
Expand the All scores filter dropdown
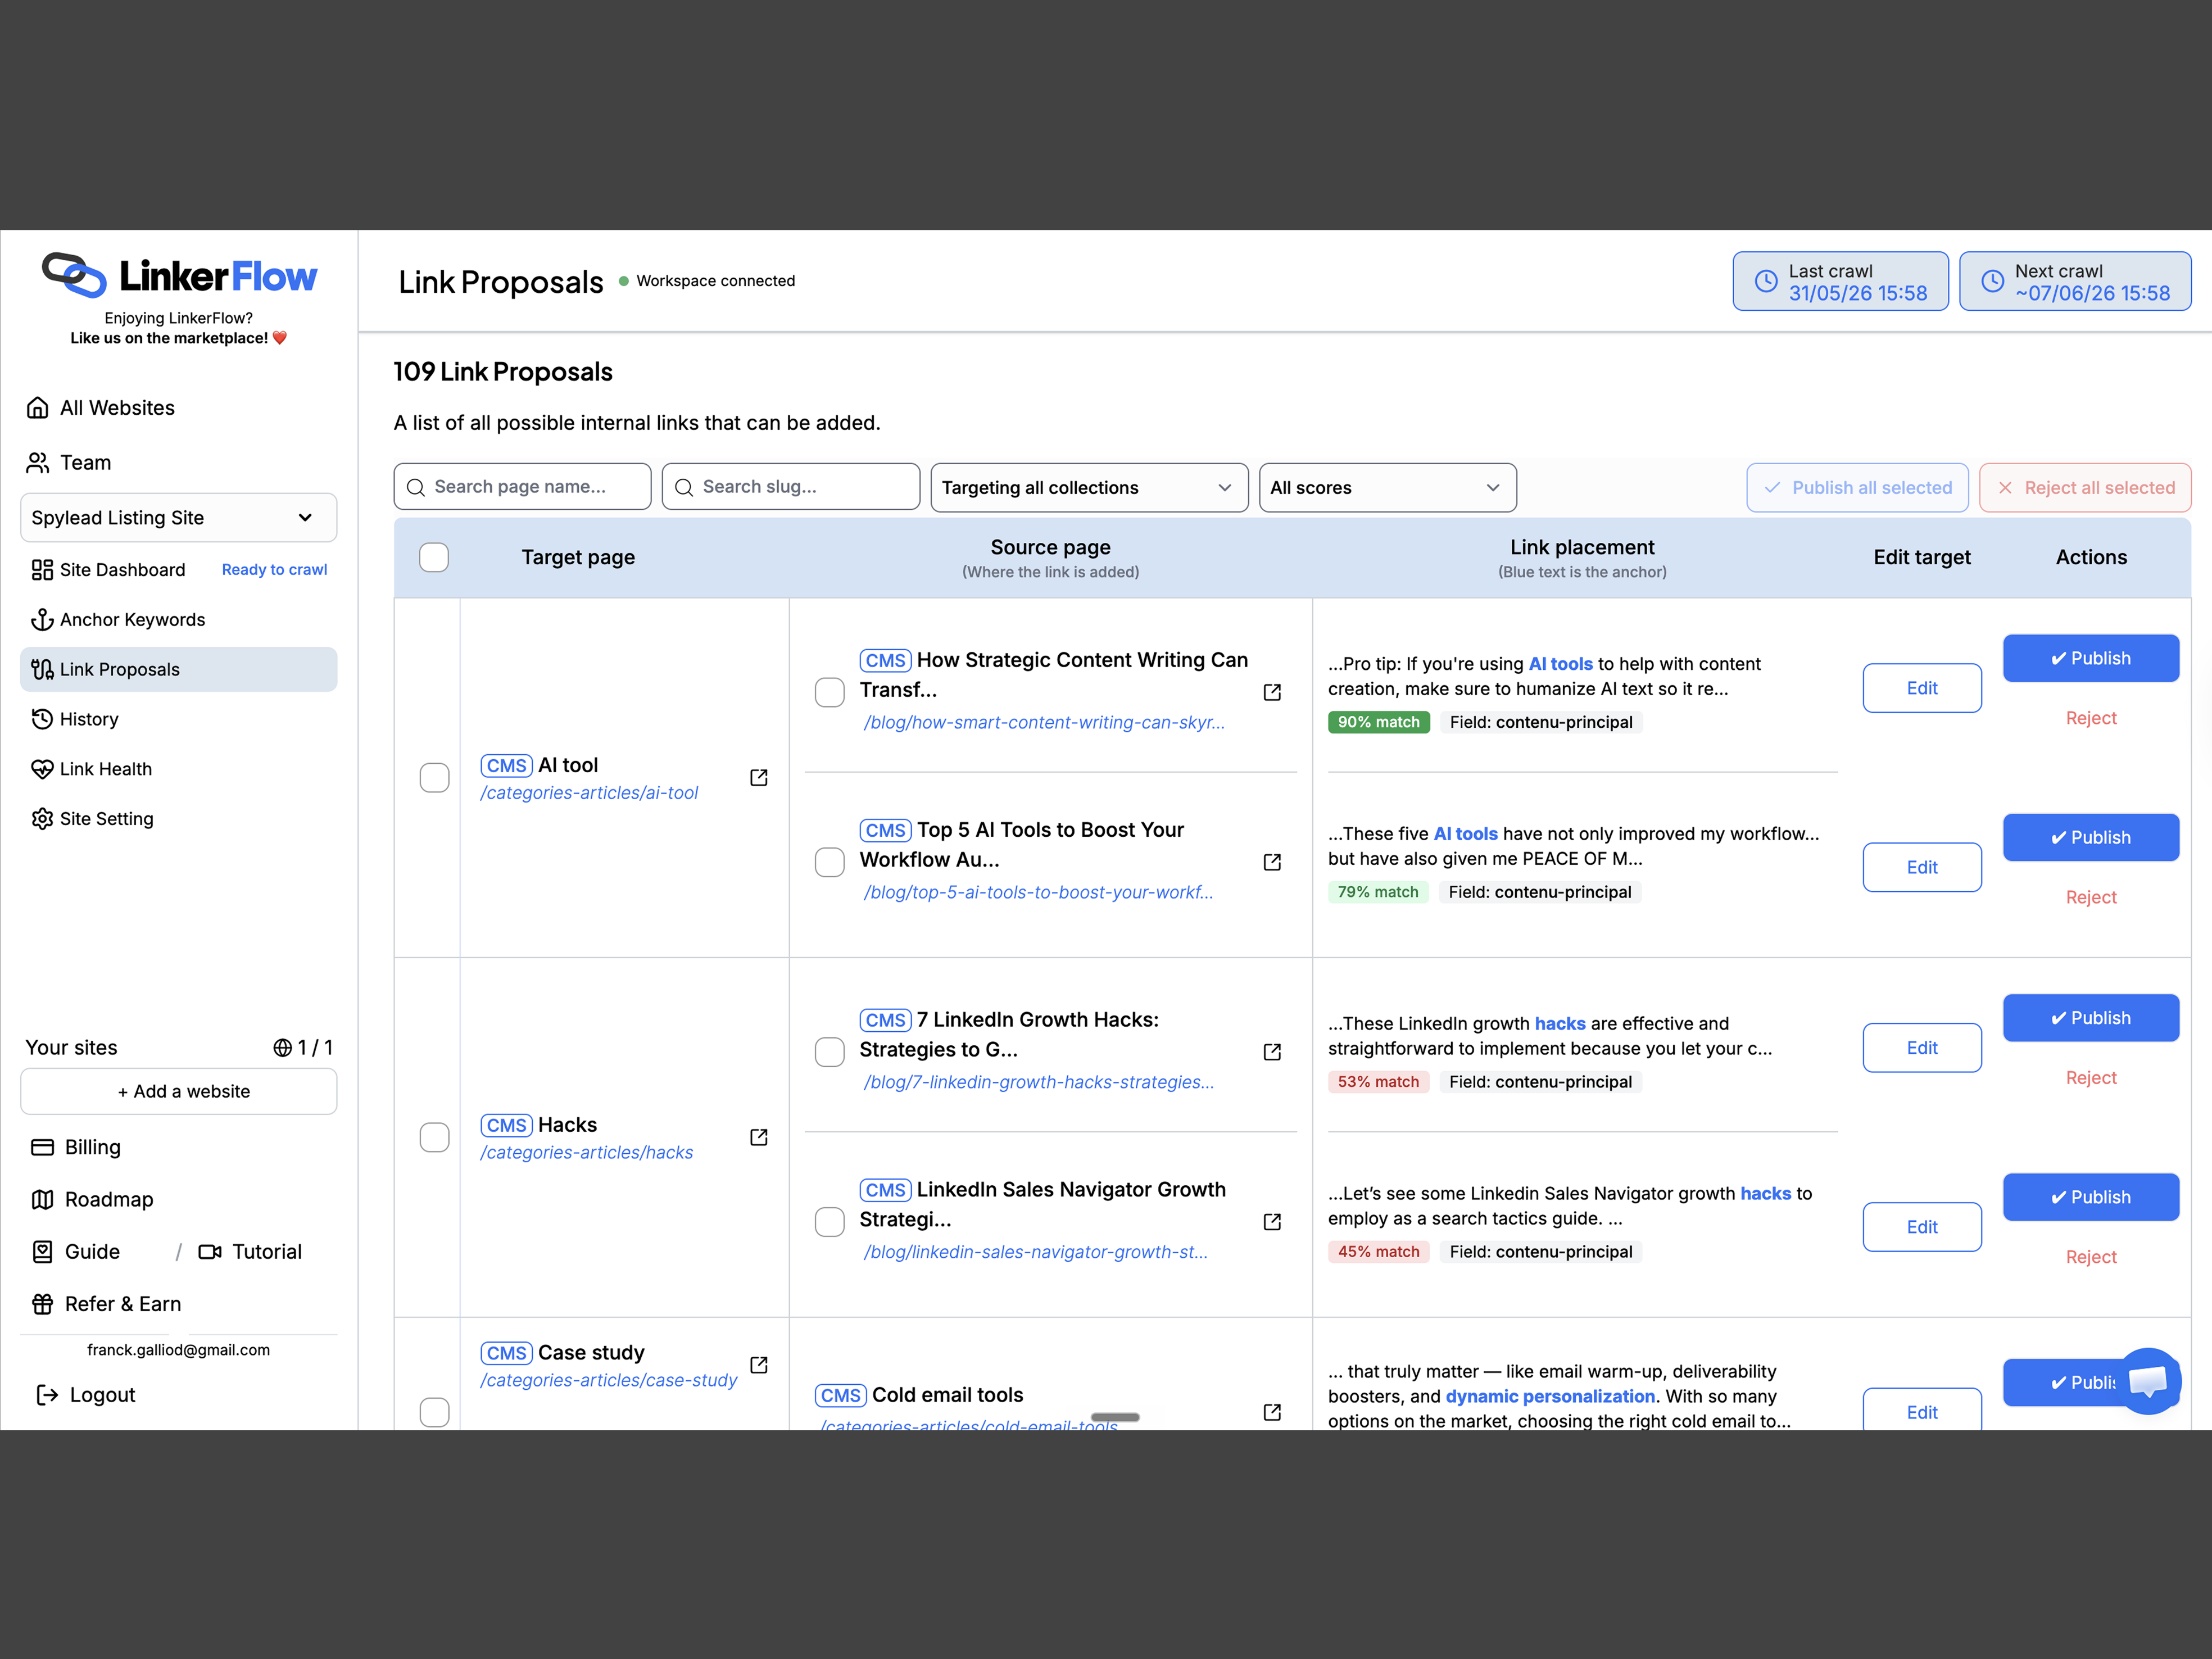coord(1387,488)
